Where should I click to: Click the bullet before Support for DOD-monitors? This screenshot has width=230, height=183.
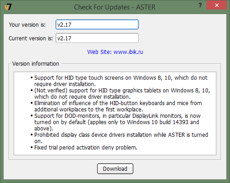(32, 116)
